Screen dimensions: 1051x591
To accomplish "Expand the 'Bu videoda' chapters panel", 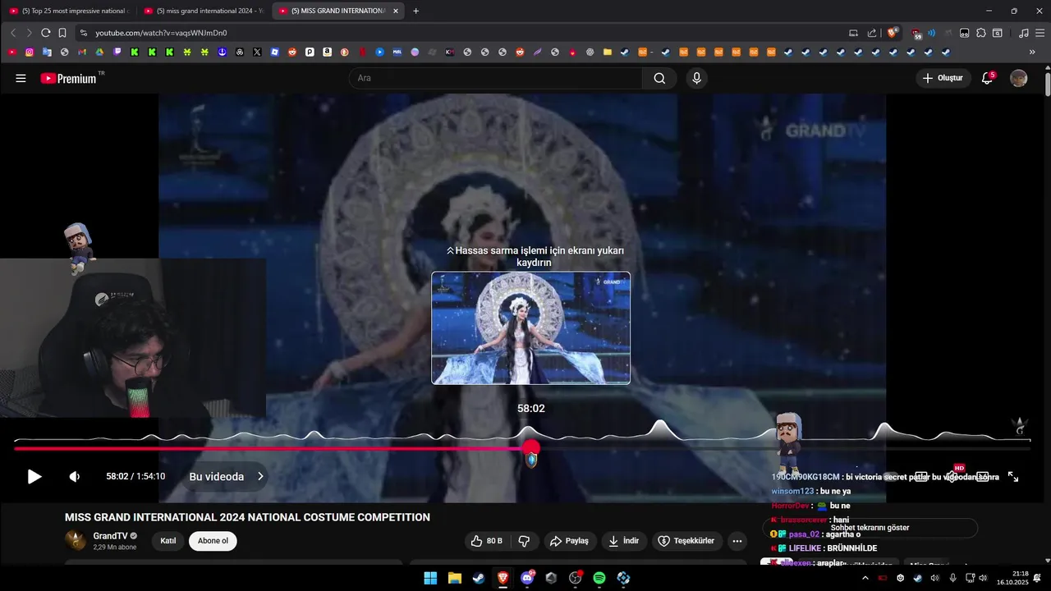I will pos(227,477).
